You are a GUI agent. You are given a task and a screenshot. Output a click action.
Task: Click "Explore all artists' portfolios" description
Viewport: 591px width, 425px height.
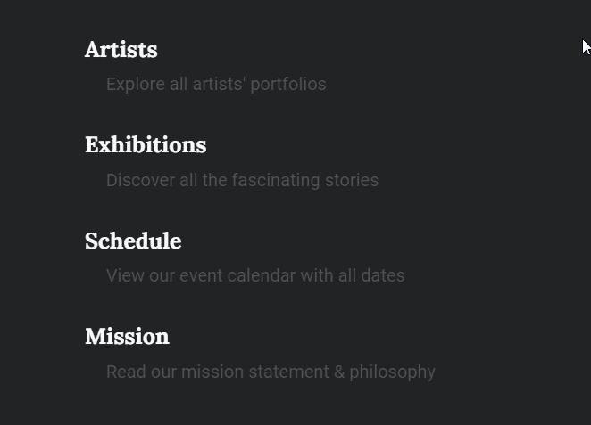[x=216, y=85]
